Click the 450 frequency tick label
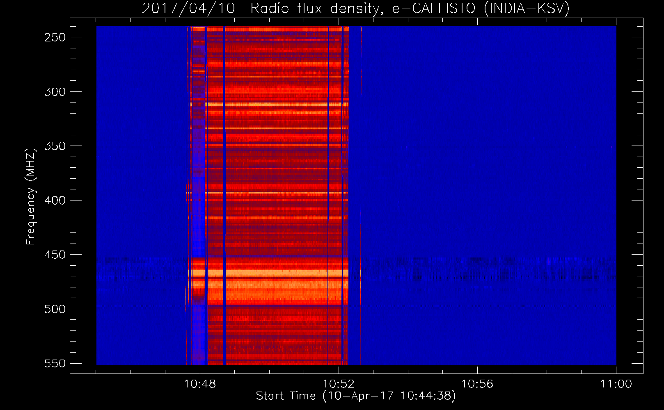 coord(55,255)
